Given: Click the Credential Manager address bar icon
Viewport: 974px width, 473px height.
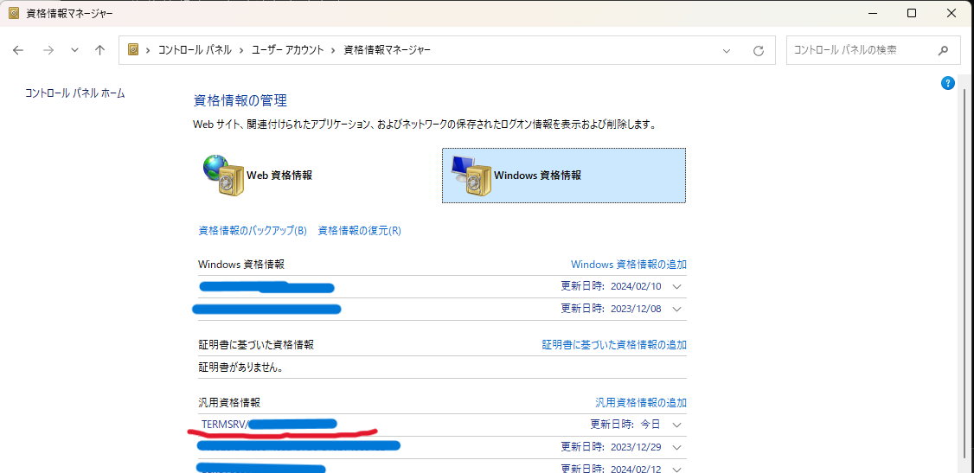Looking at the screenshot, I should [x=133, y=50].
